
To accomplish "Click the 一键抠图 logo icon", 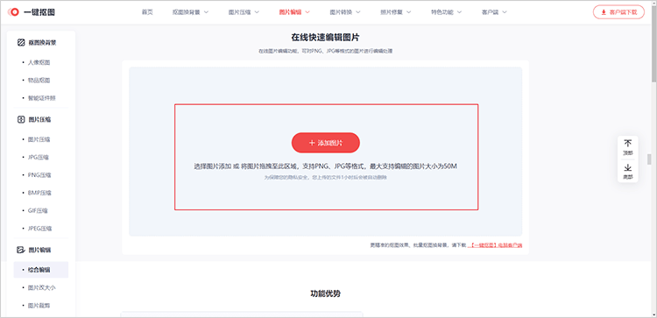I will pyautogui.click(x=14, y=12).
